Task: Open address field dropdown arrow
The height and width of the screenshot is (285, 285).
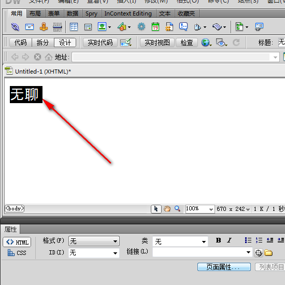Action: [275, 57]
